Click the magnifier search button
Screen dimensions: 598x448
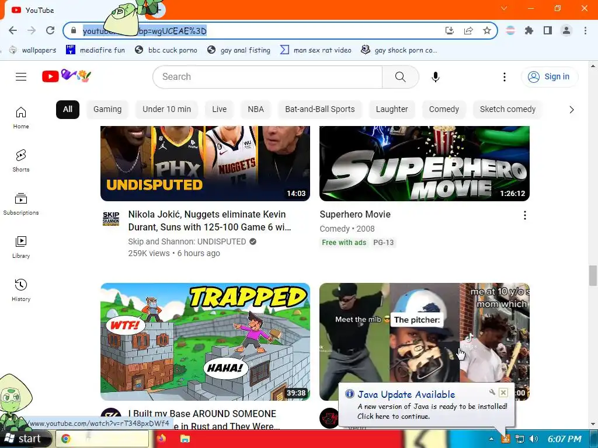coord(401,77)
